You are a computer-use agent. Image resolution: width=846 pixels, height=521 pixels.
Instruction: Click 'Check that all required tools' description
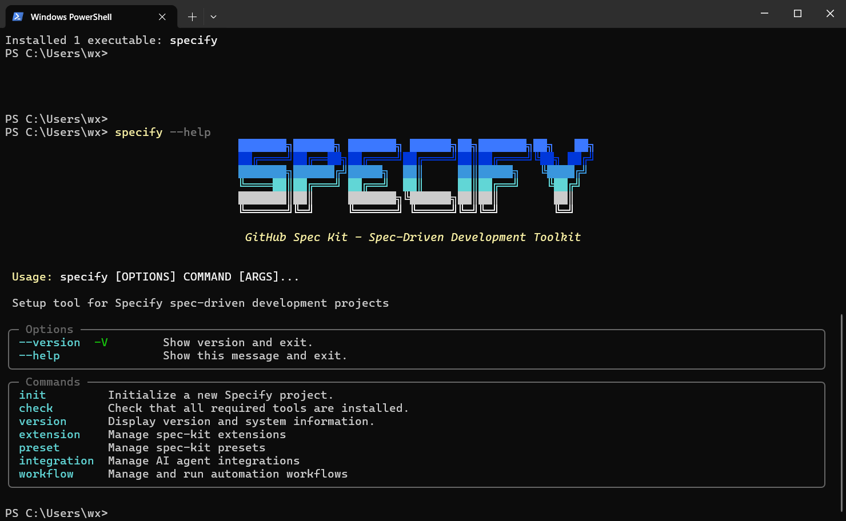(258, 408)
